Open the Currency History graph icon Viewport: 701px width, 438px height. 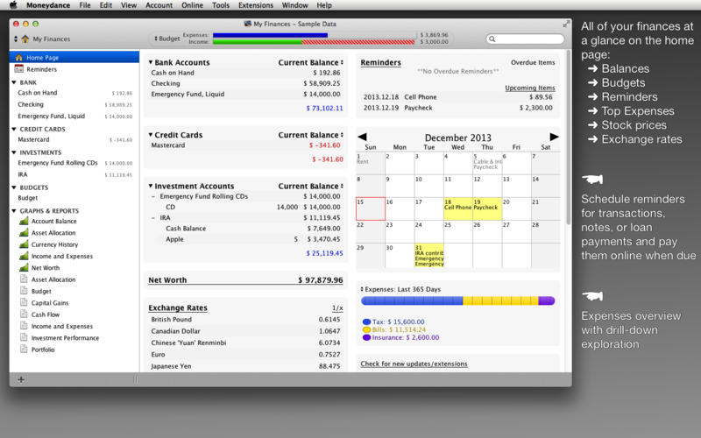(25, 244)
